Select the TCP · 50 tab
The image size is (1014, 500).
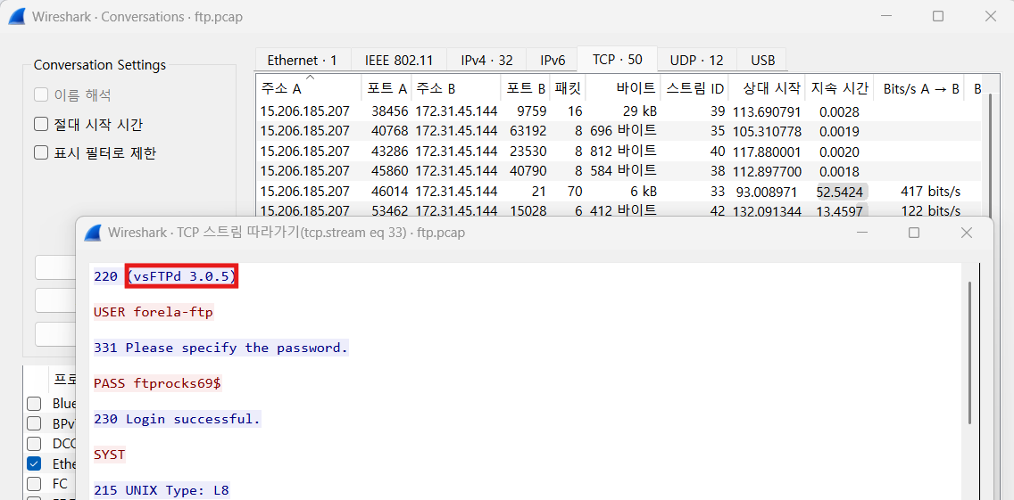click(x=618, y=60)
